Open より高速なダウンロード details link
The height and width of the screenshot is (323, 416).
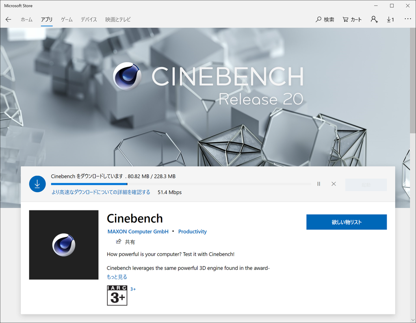pos(101,192)
